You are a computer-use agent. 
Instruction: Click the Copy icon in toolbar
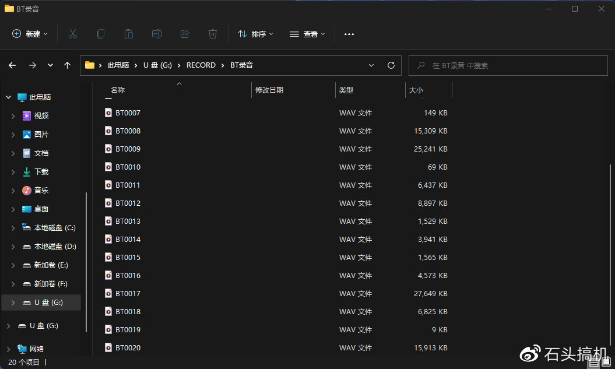pyautogui.click(x=101, y=34)
